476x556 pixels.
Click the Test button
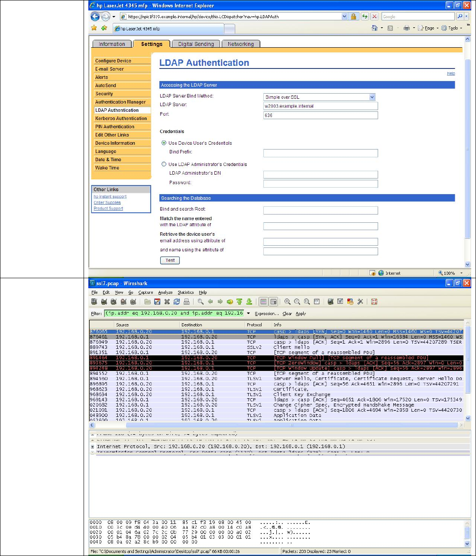[170, 260]
